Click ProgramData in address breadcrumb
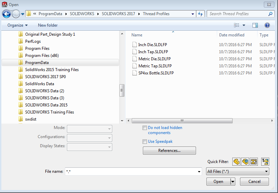This screenshot has height=193, width=278. coord(50,14)
